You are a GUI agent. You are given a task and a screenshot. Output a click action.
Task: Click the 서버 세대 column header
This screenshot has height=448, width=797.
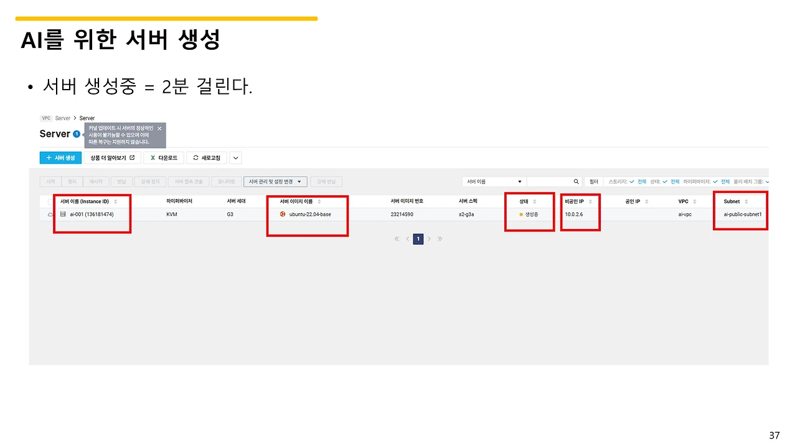tap(237, 202)
